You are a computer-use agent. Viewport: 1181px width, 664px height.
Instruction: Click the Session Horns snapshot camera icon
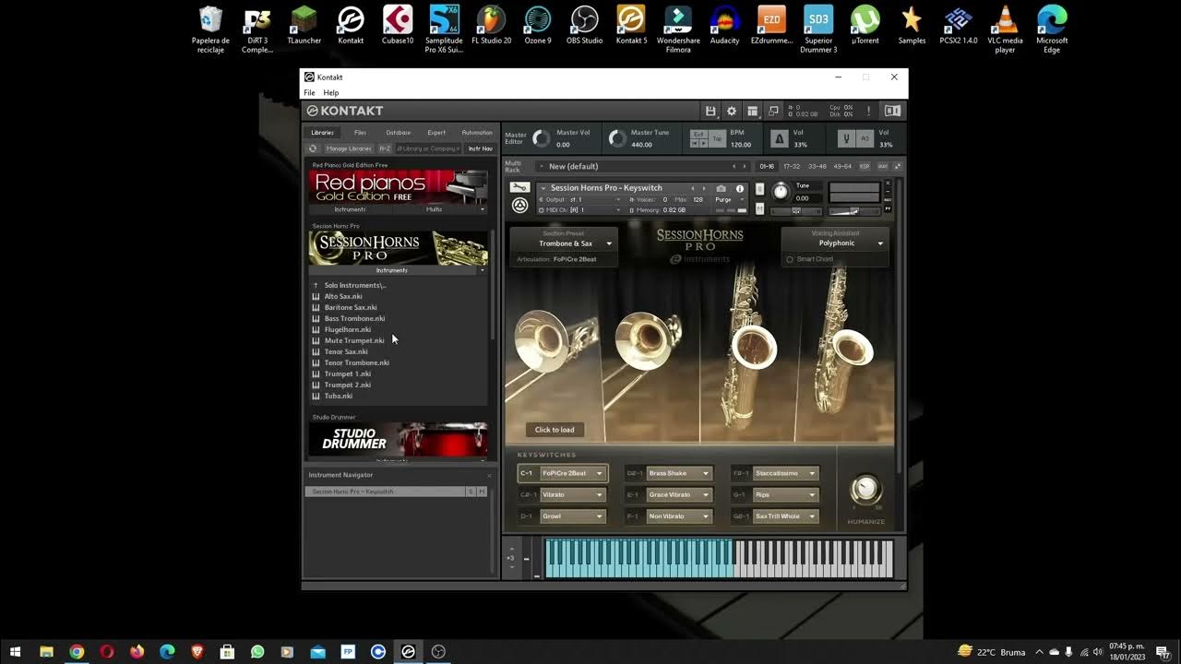click(721, 188)
